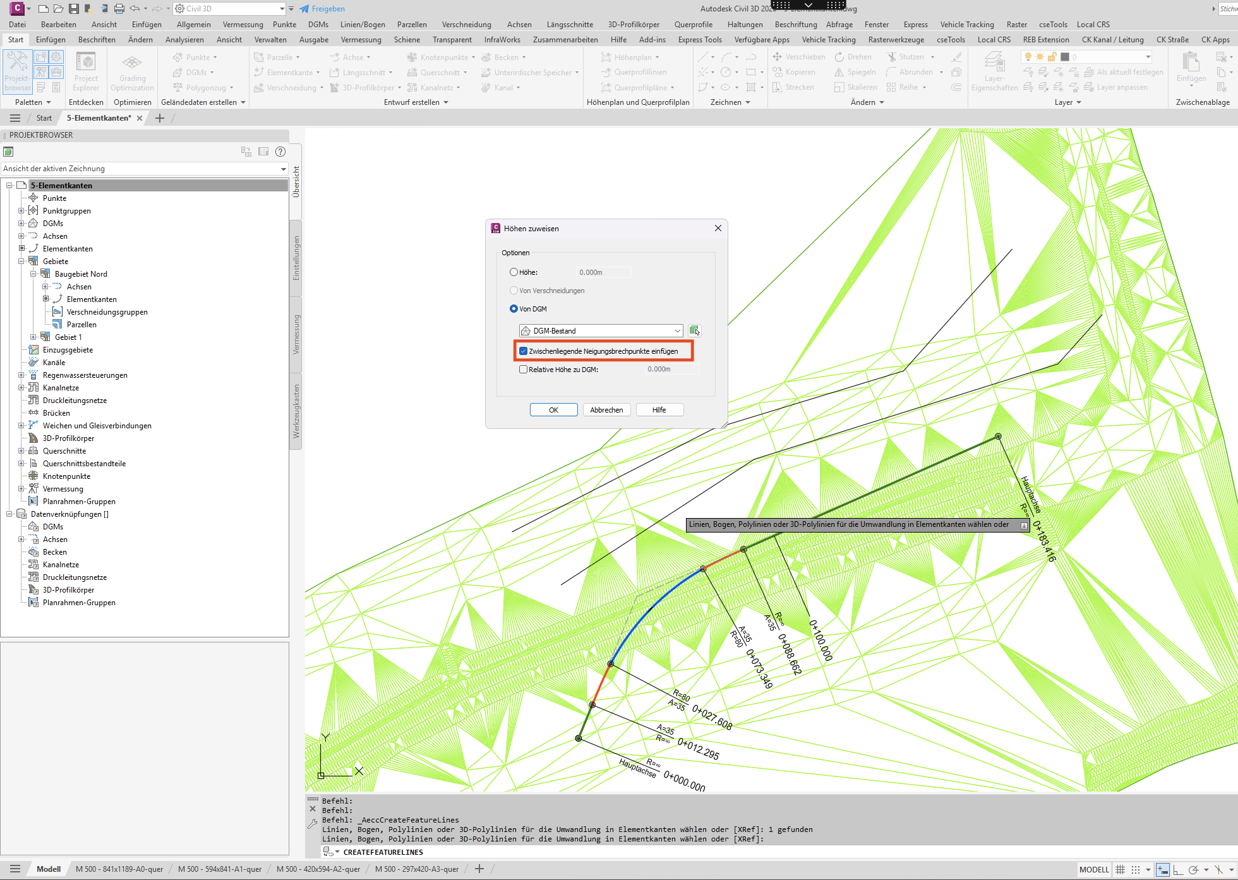Enable Relative Höhe zu DGM checkbox

523,370
